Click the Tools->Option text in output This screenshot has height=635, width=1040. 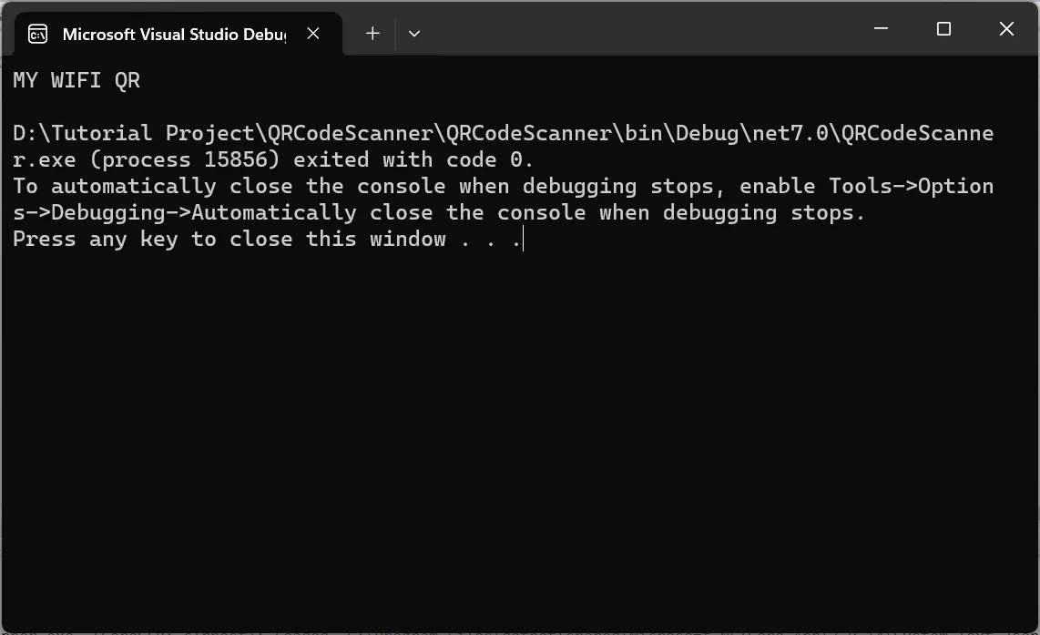click(911, 186)
